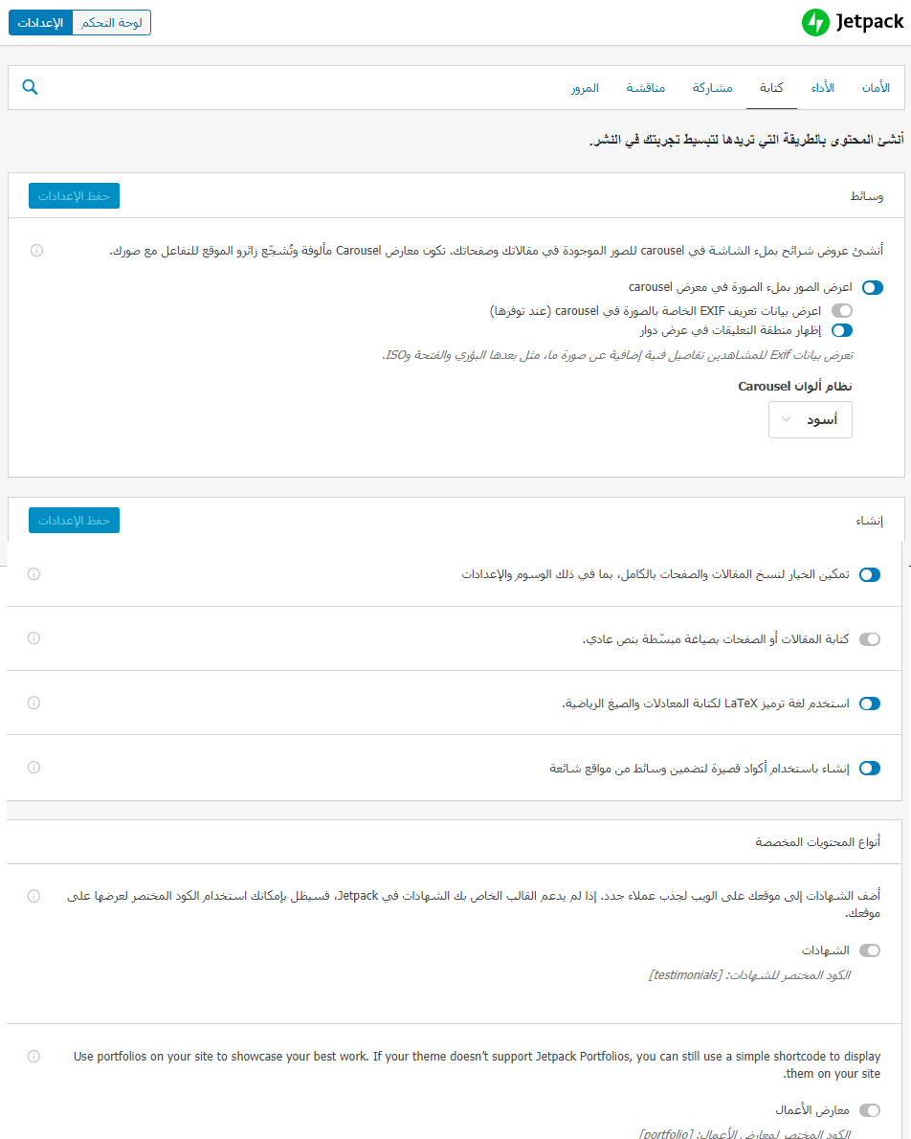Viewport: 911px width, 1139px height.
Task: Toggle carousel comments area switch
Action: pyautogui.click(x=842, y=330)
